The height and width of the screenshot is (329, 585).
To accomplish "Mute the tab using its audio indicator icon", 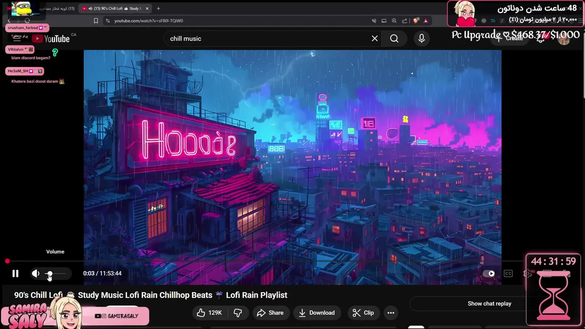I will click(90, 8).
